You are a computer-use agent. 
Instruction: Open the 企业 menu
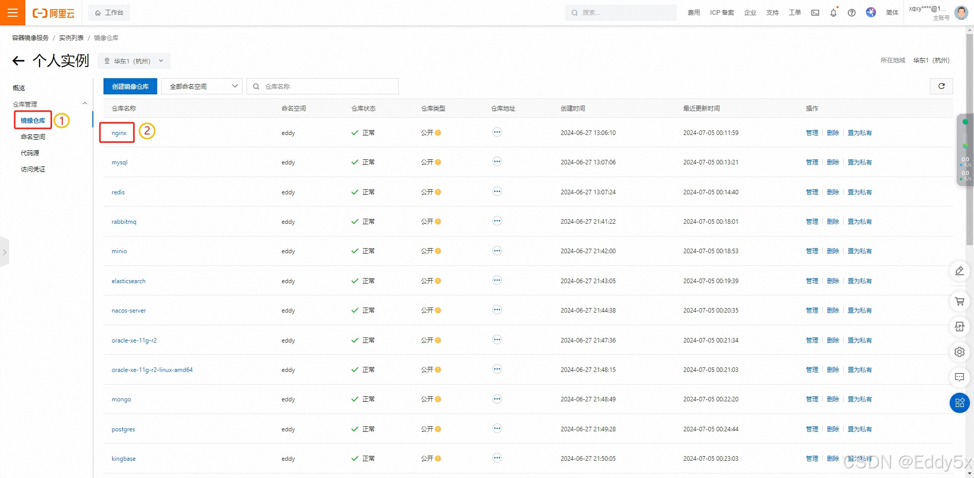750,13
